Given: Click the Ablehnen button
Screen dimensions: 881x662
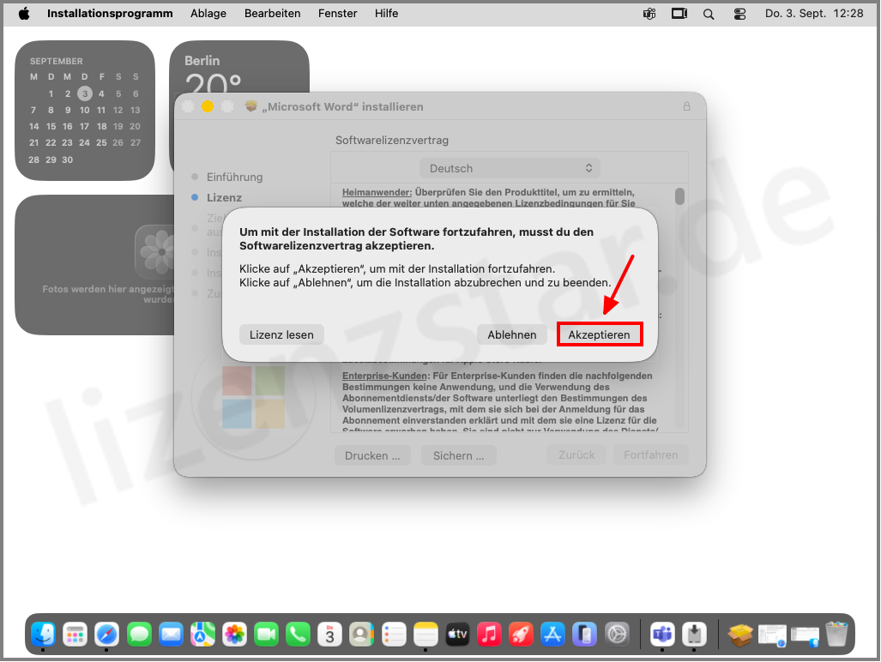Looking at the screenshot, I should (x=512, y=334).
